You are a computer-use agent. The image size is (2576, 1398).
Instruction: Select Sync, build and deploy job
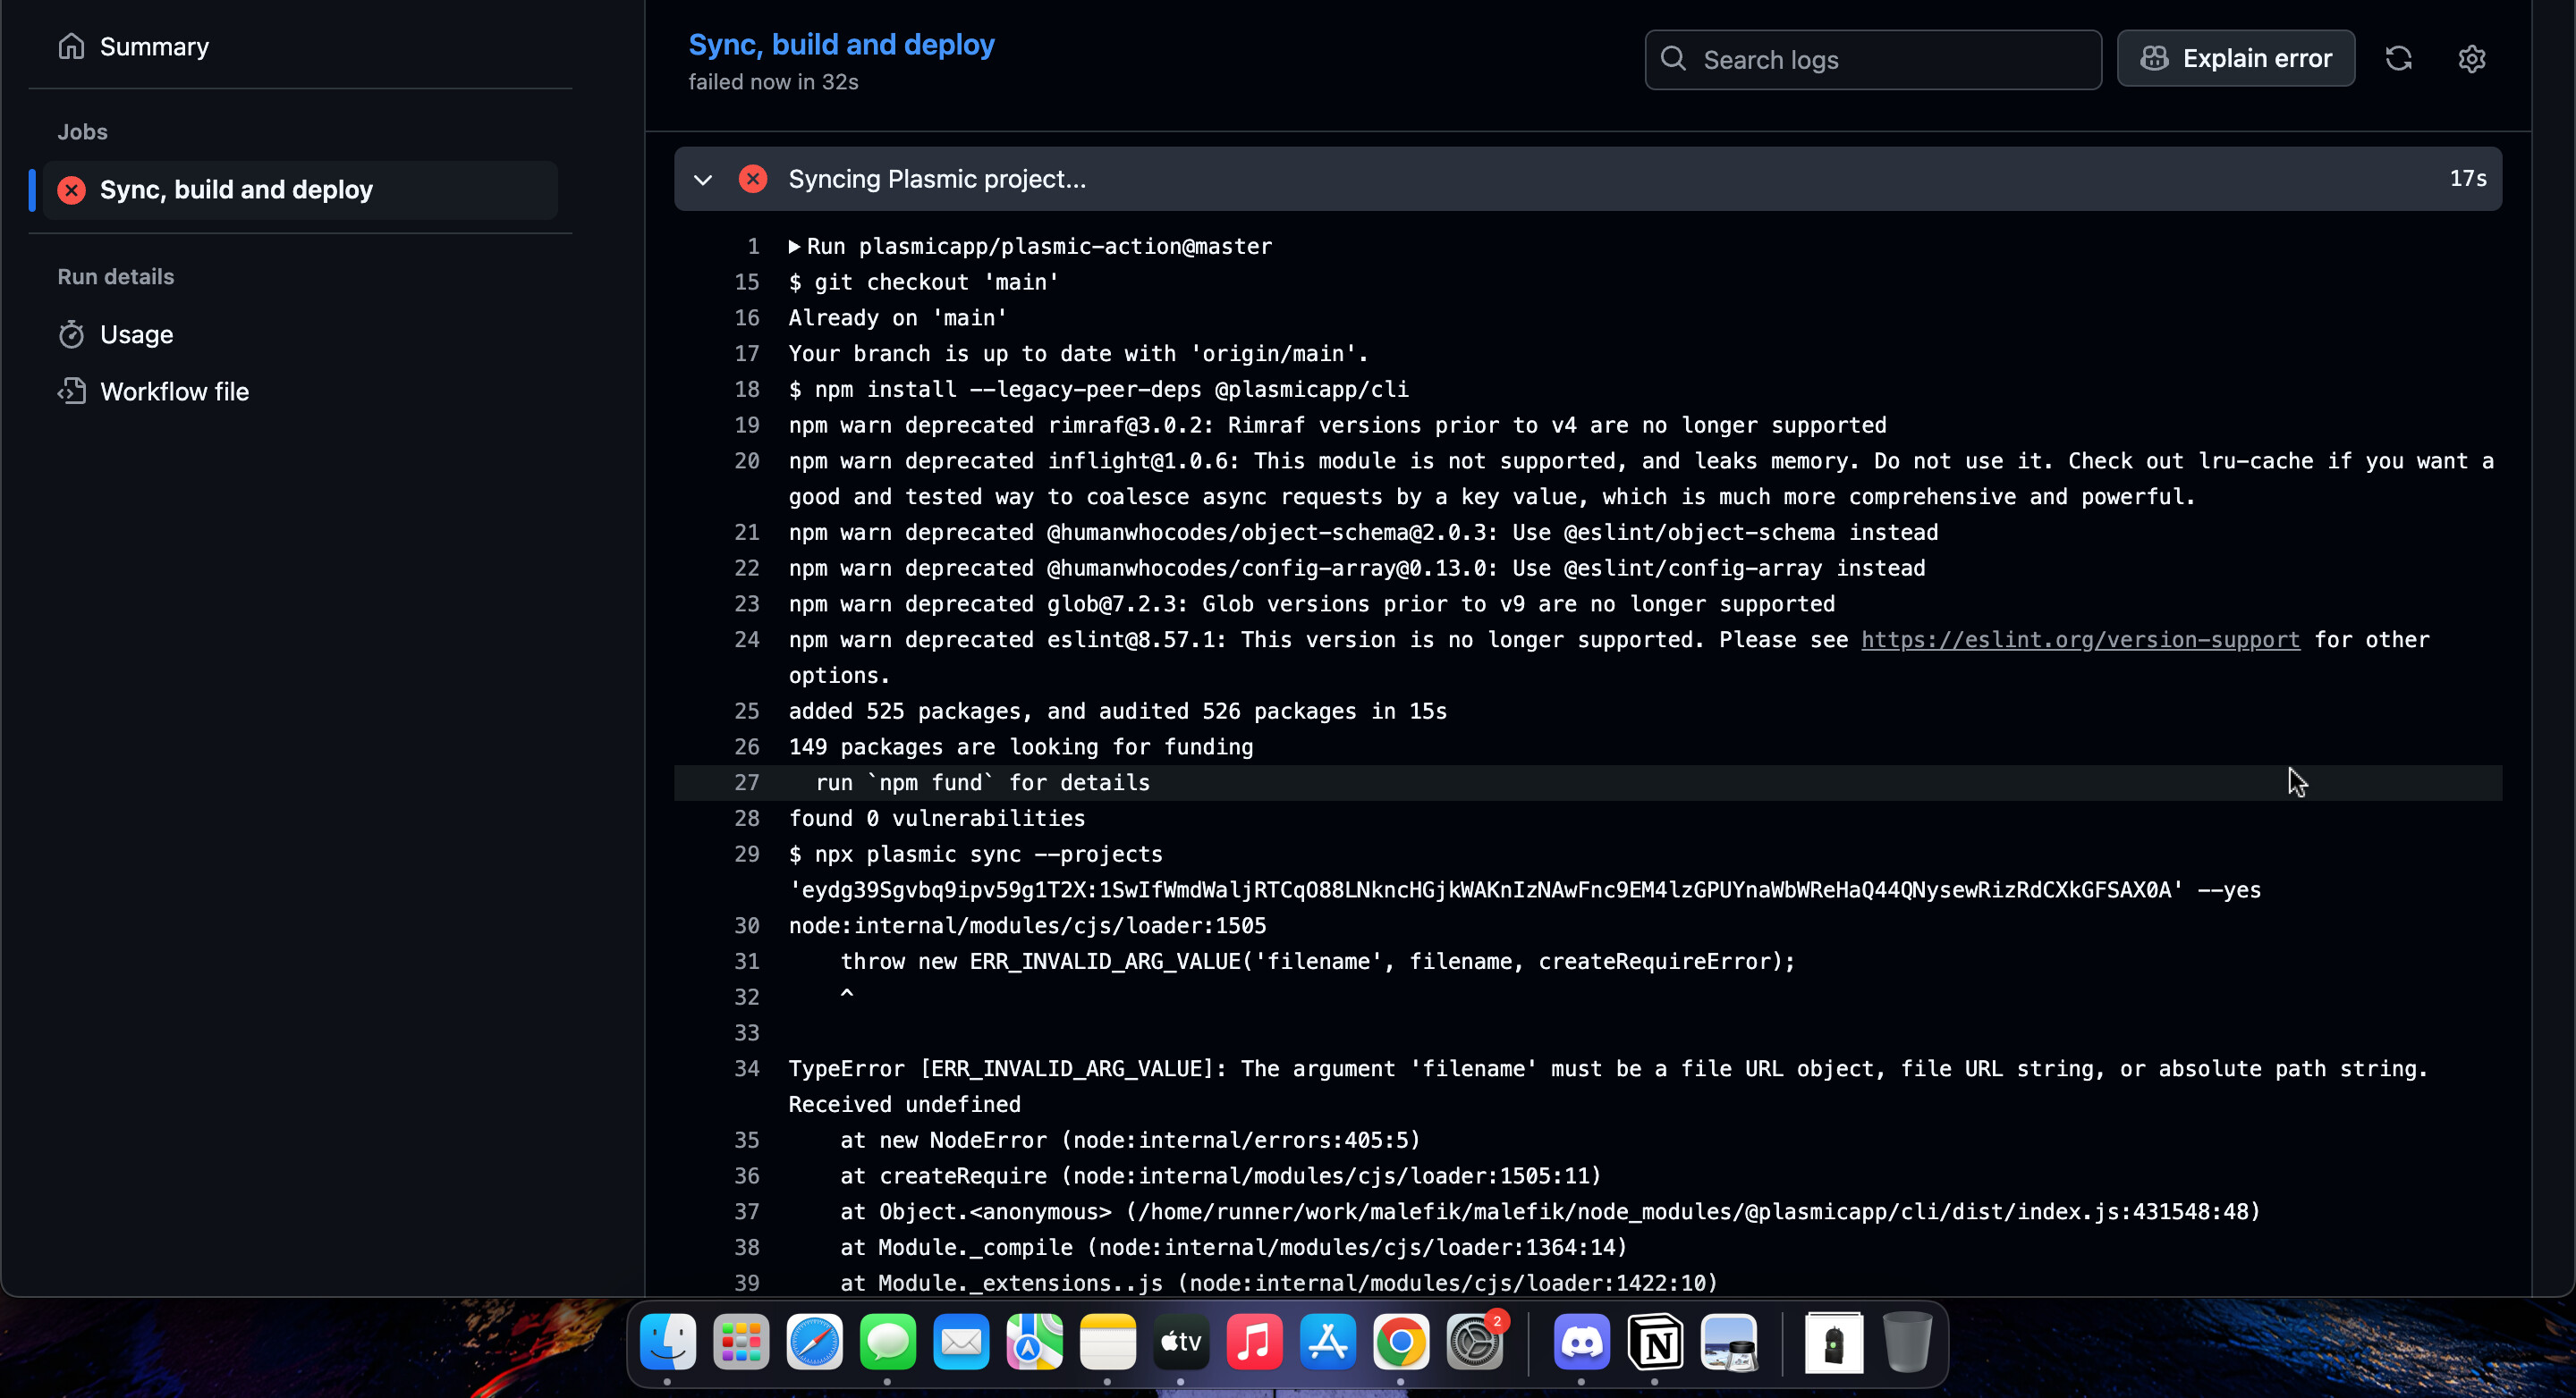236,189
